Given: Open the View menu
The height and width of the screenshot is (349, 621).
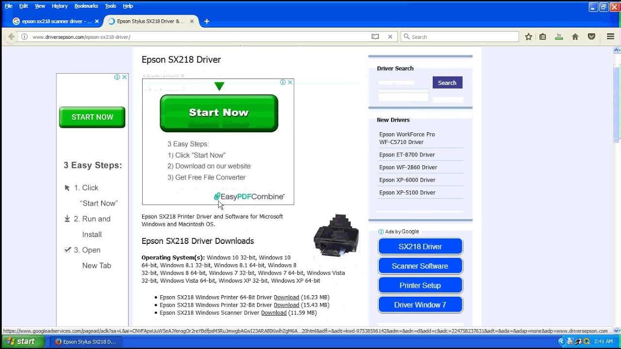Looking at the screenshot, I should (x=40, y=6).
